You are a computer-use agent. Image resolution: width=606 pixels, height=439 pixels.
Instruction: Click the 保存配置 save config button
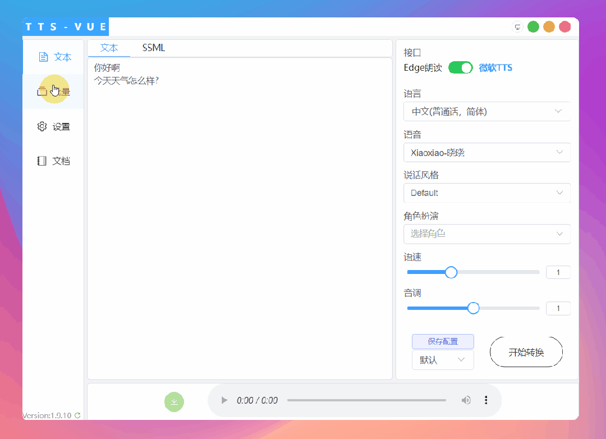443,341
